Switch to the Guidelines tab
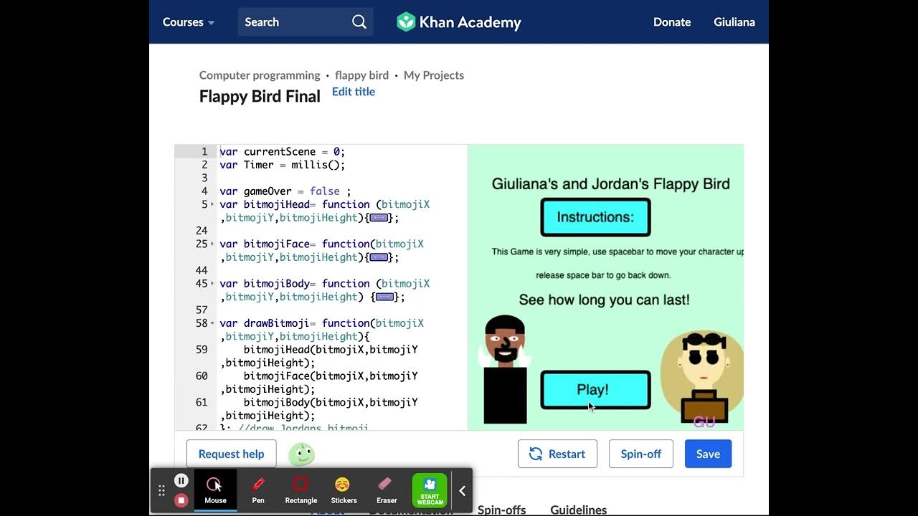Screen dimensions: 918x516 (x=579, y=510)
